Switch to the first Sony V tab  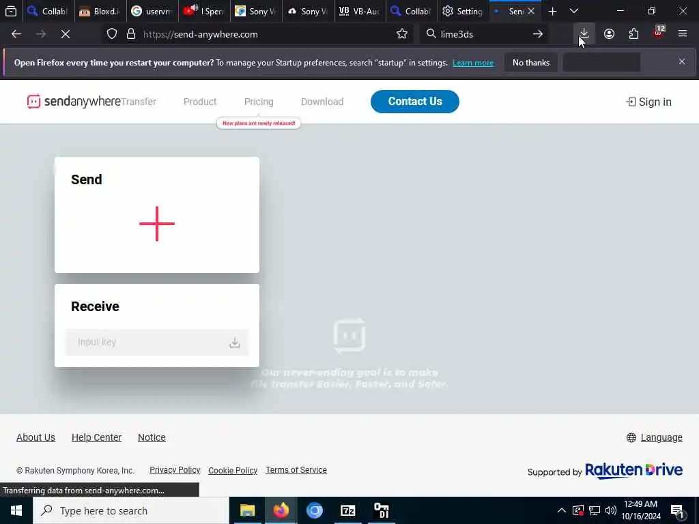(256, 11)
